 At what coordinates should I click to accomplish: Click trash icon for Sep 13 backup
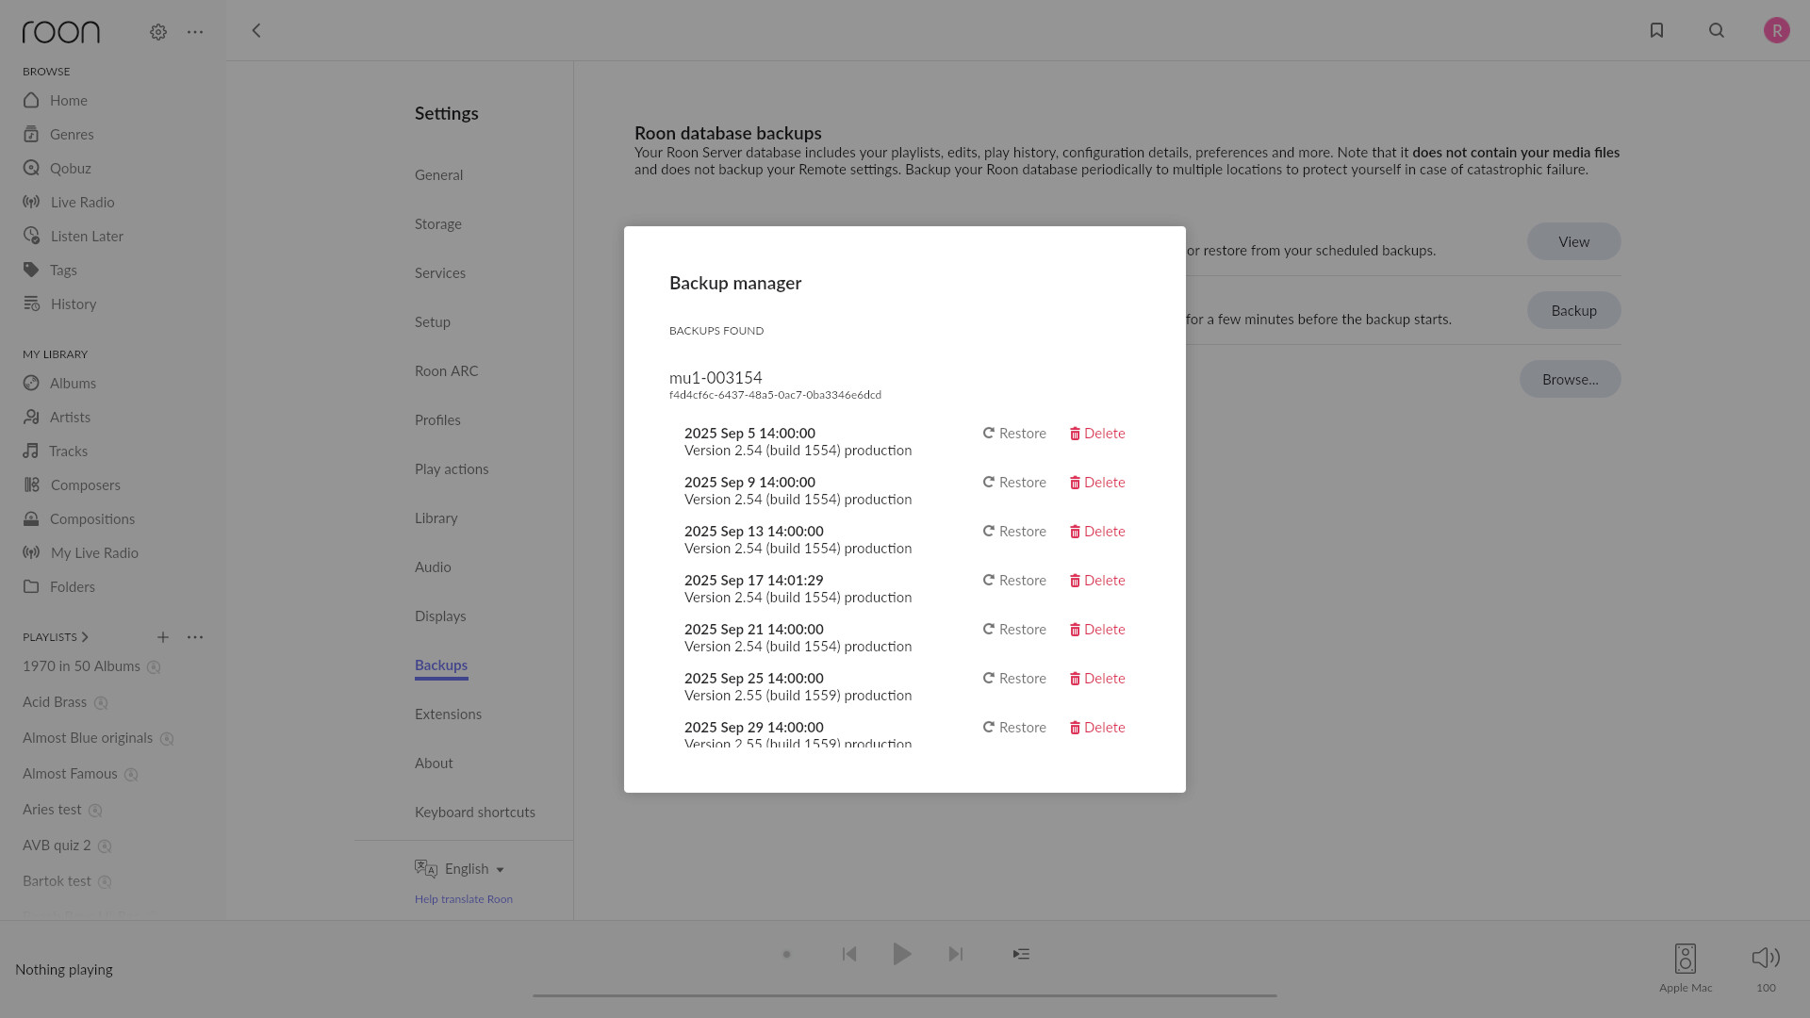coord(1075,532)
